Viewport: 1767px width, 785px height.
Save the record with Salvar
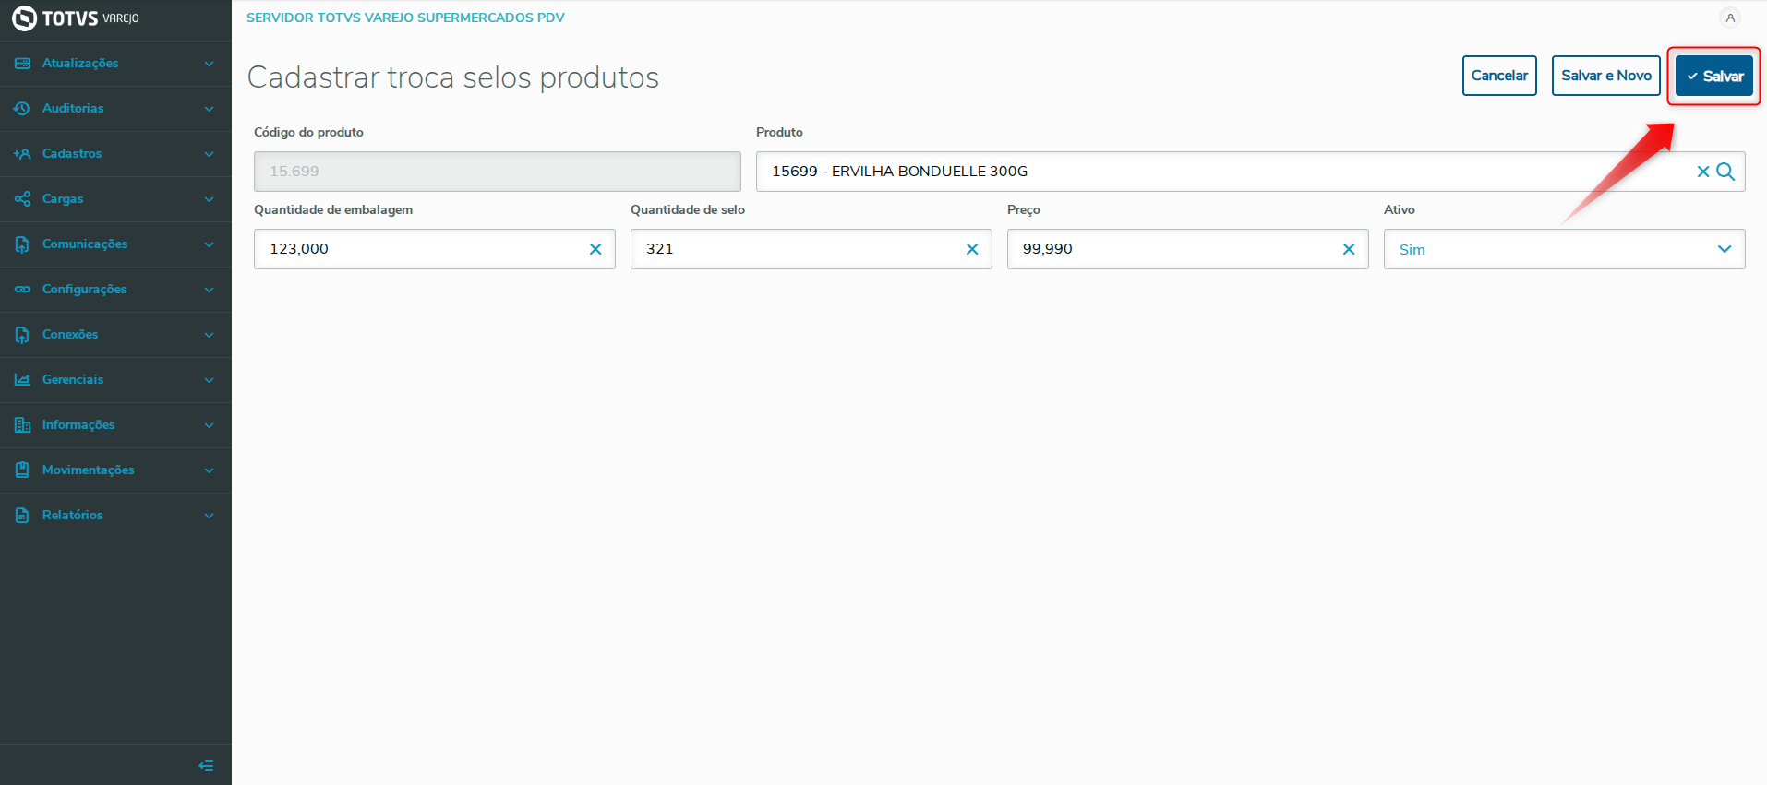click(x=1714, y=76)
